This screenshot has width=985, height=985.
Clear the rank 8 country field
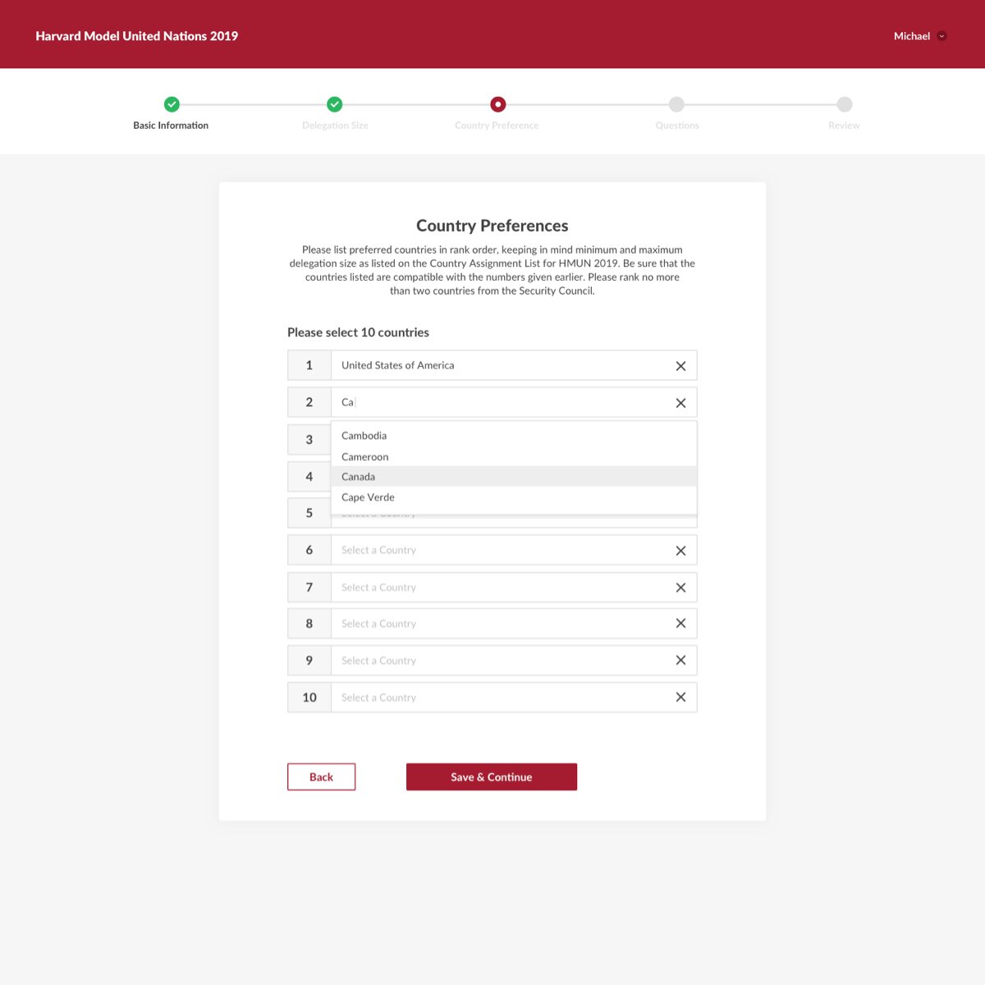(x=680, y=623)
